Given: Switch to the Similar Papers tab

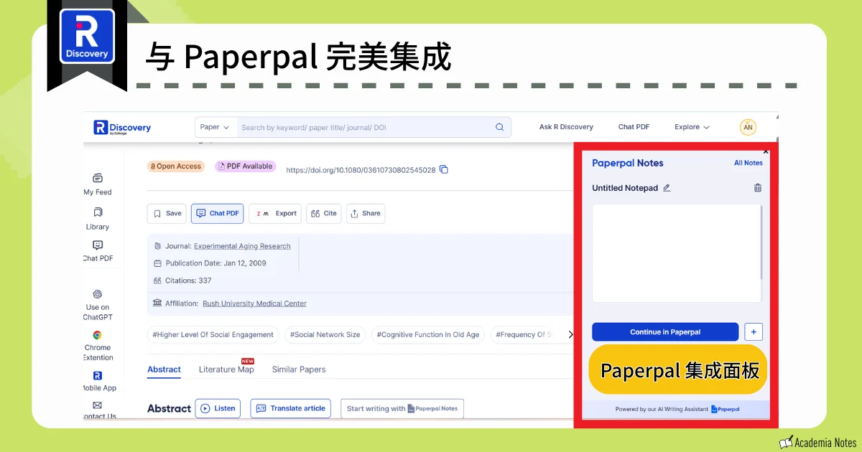Looking at the screenshot, I should coord(299,369).
